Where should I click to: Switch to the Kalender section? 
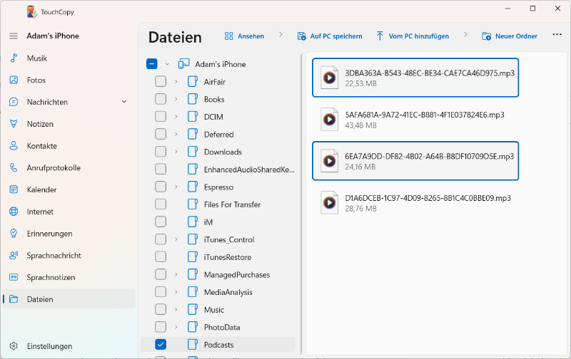tap(41, 190)
